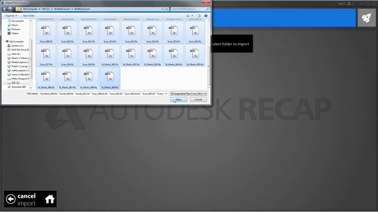Image resolution: width=378 pixels, height=212 pixels.
Task: Click the dialog Cancel button
Action: coord(198,100)
